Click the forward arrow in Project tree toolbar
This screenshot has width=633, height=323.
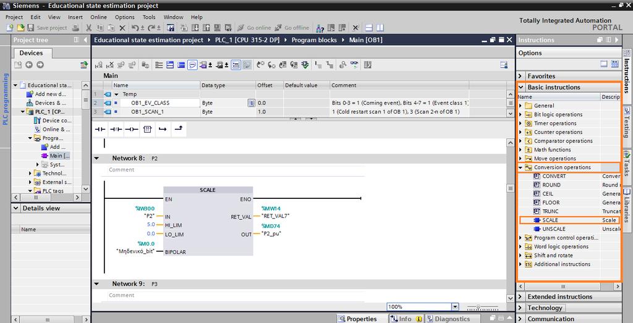click(40, 64)
